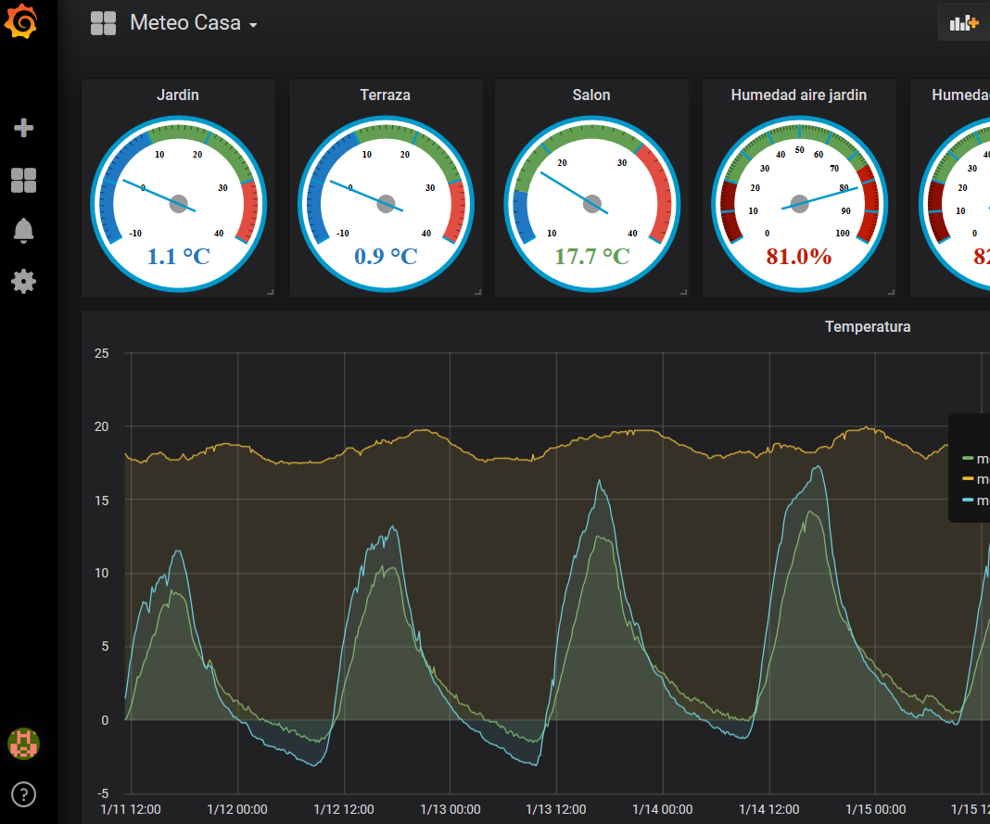Toggle the blue series in Temperatura legend

[x=981, y=501]
